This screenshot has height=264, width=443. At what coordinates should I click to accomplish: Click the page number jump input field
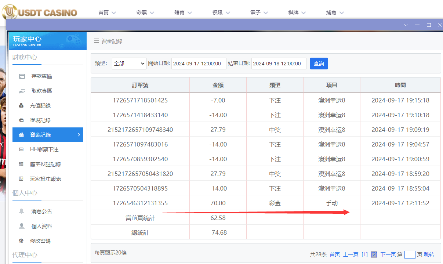click(410, 254)
